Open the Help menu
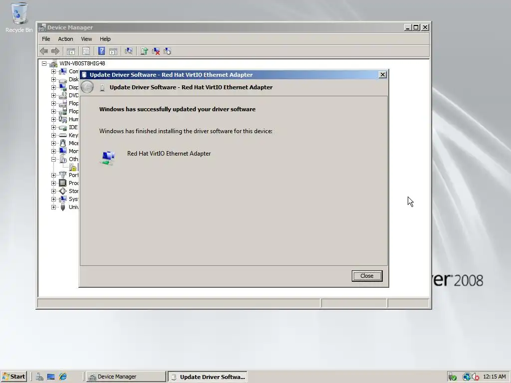This screenshot has width=511, height=383. click(x=105, y=39)
